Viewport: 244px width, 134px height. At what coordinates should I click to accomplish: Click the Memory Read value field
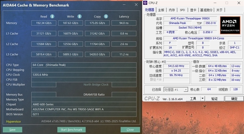[x=44, y=23]
